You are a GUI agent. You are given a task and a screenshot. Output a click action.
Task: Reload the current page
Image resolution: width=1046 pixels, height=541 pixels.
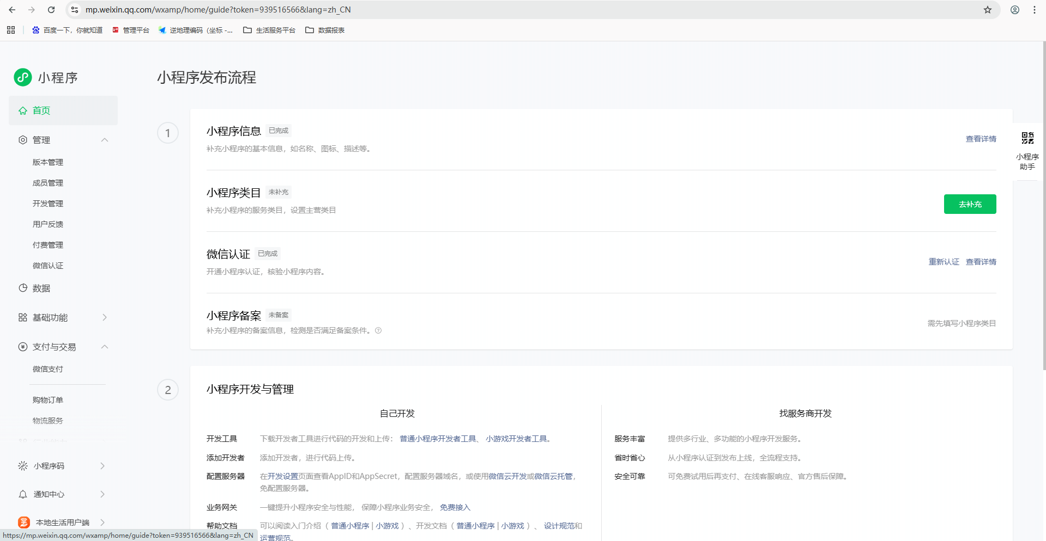tap(51, 10)
